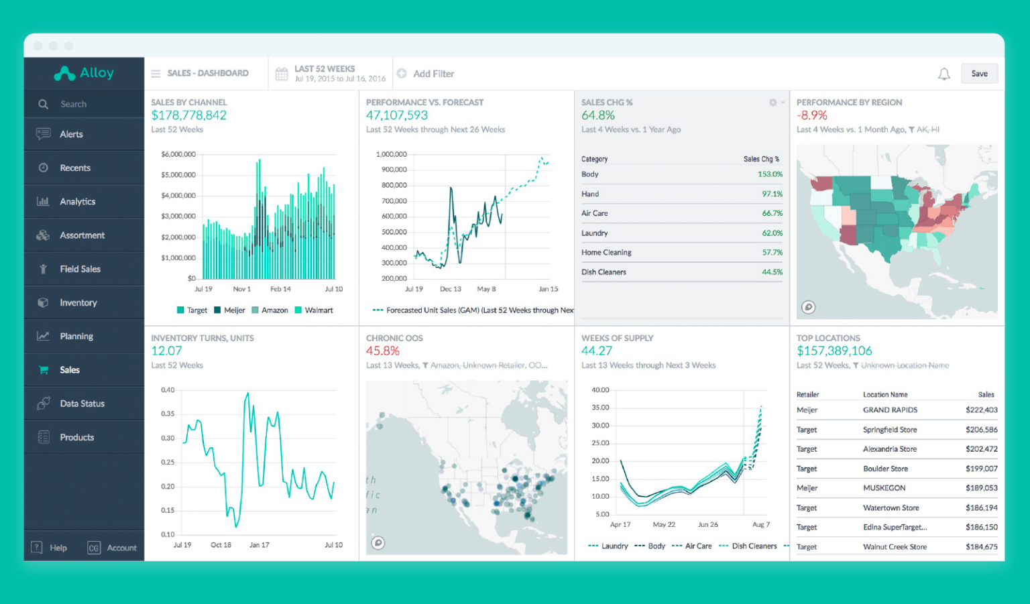Expand the Sales Chg % widget dropdown chevron

point(783,103)
